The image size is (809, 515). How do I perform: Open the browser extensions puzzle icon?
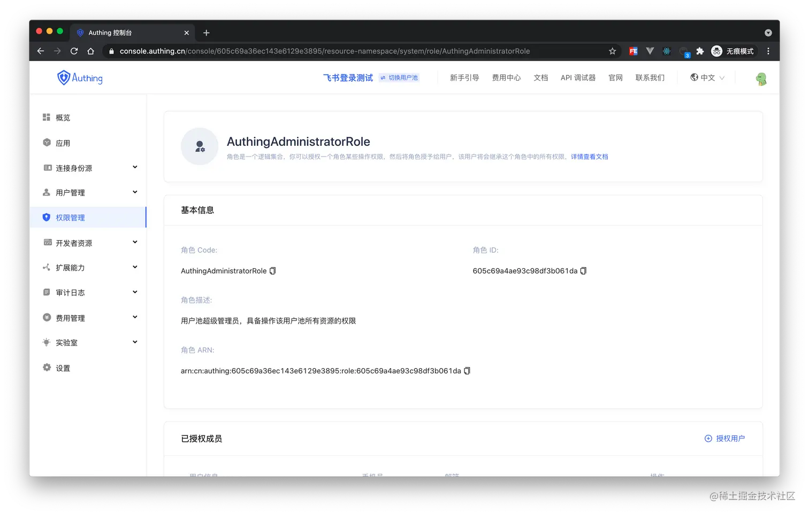click(x=700, y=51)
